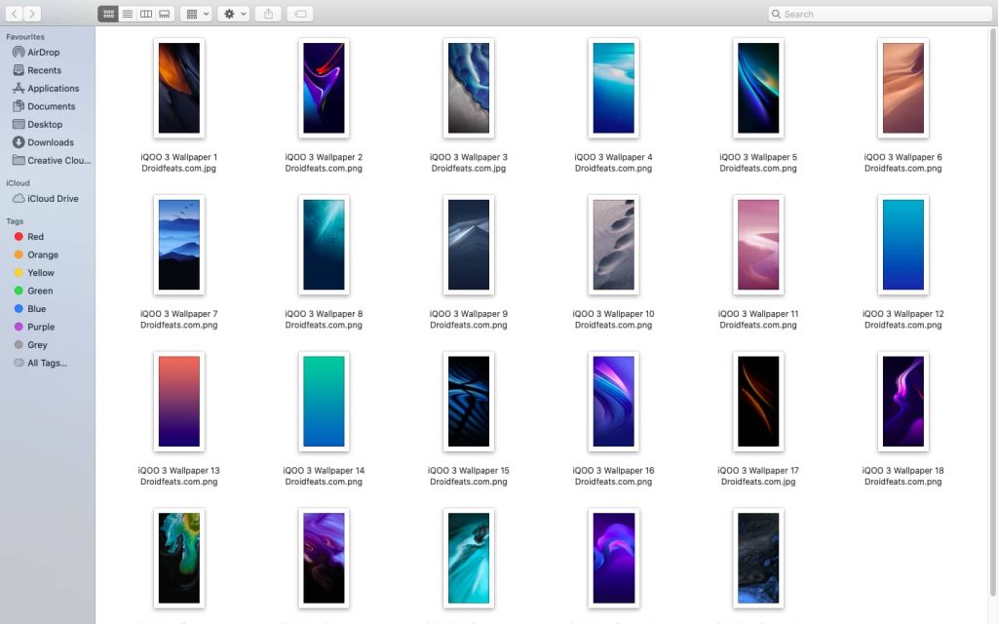Switch to column view mode

(x=145, y=14)
